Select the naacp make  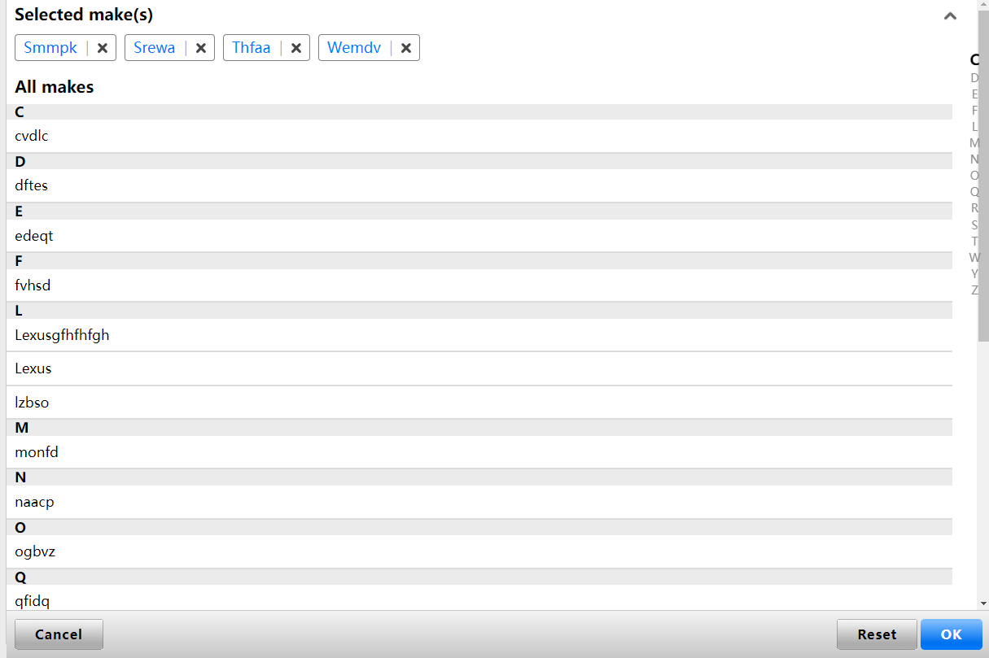tap(479, 502)
